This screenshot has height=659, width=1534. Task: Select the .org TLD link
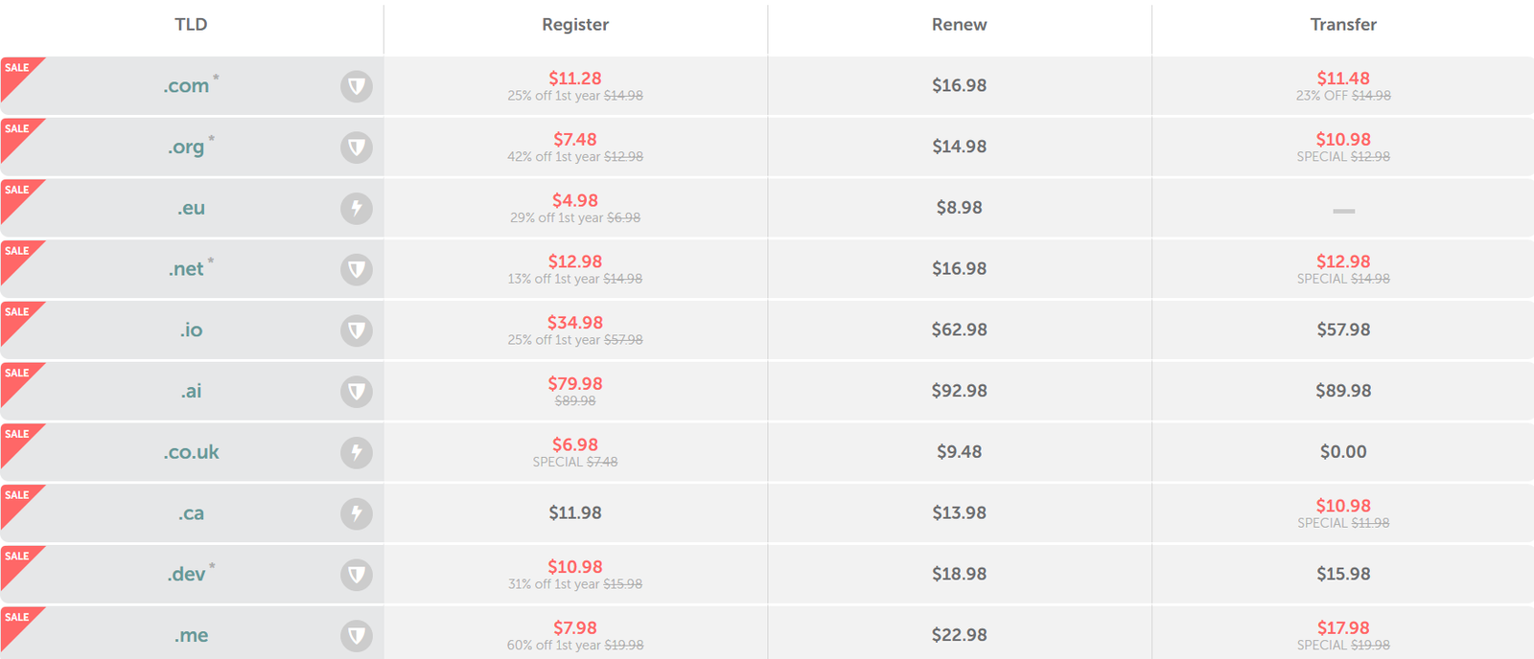186,148
